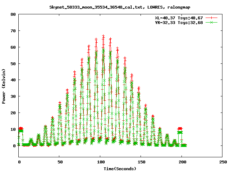Click the red XL legend line sample
The height and width of the screenshot is (172, 230).
tap(211, 18)
